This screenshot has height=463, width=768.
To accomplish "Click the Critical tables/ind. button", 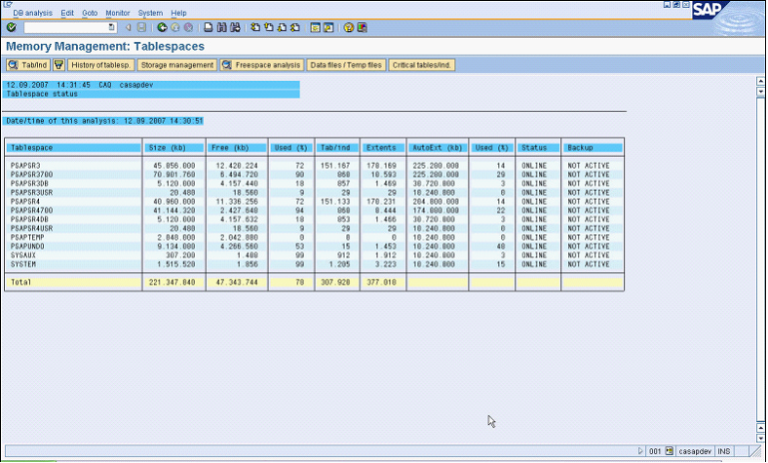I will click(x=422, y=65).
